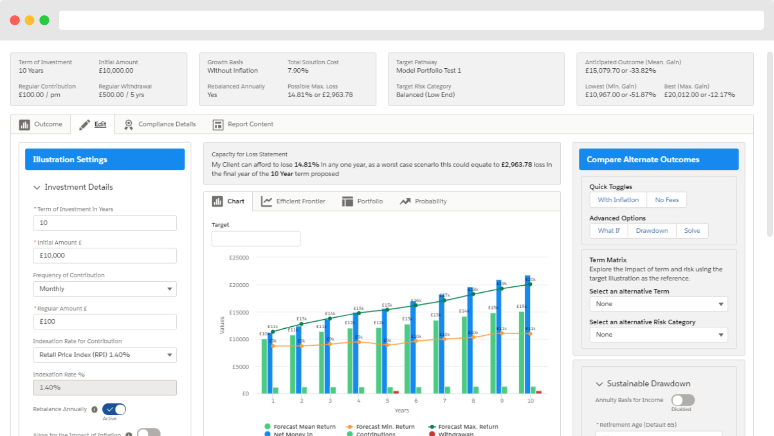Click the Efficient Frontier line chart icon
Viewport: 774px width, 436px height.
266,201
